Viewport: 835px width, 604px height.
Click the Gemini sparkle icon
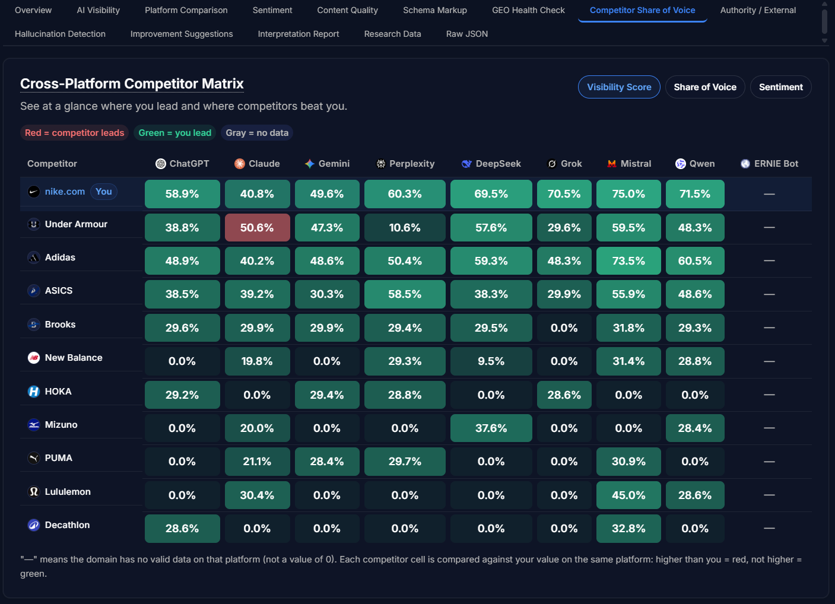click(310, 164)
